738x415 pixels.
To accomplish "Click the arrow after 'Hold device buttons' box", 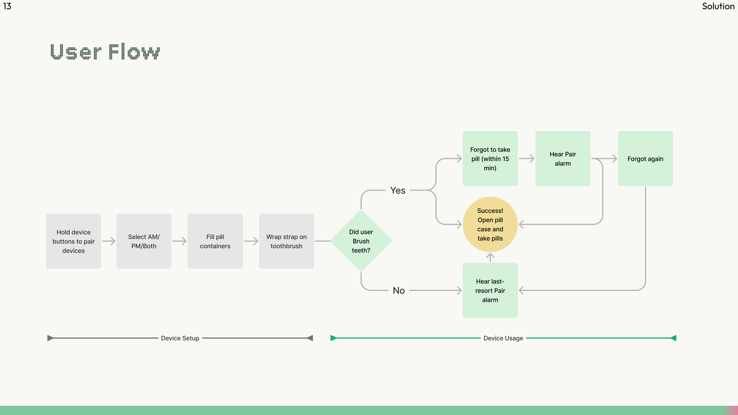I will (109, 241).
